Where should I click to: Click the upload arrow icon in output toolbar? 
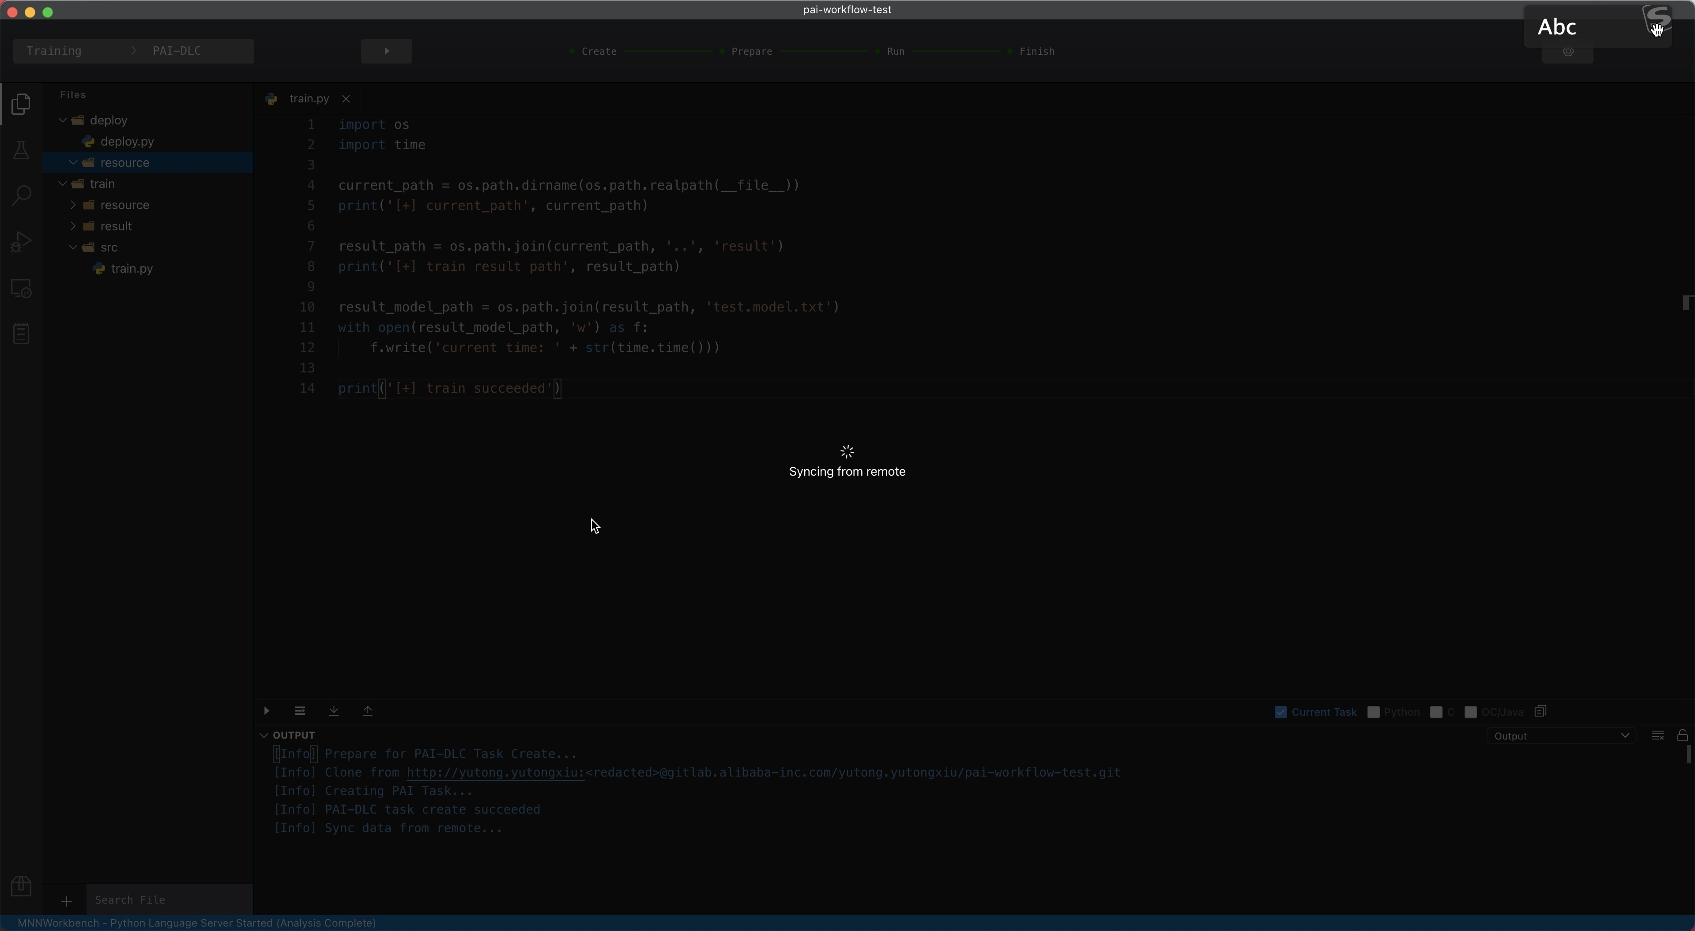click(368, 711)
